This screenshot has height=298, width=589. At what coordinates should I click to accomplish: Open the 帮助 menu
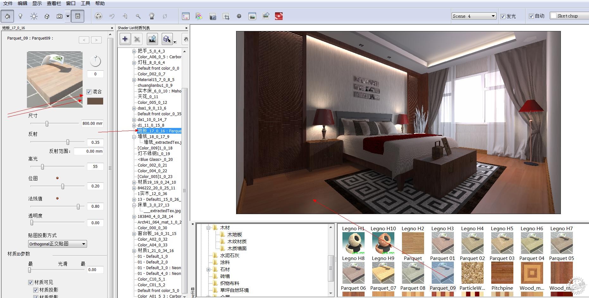[x=100, y=3]
